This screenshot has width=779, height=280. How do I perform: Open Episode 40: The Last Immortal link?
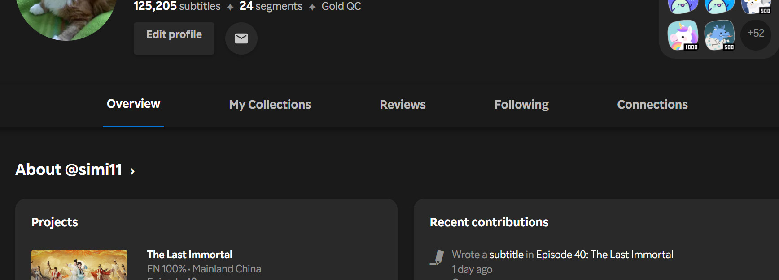(x=604, y=255)
